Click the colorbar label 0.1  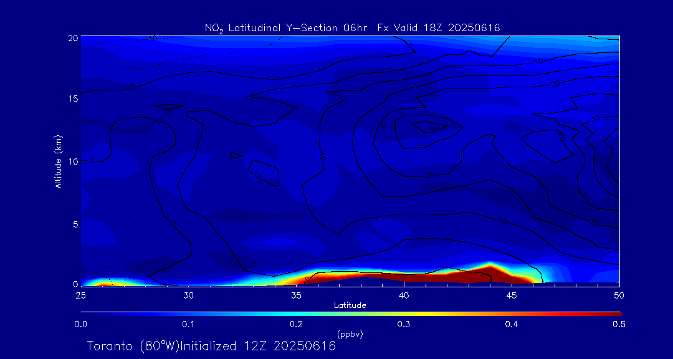pyautogui.click(x=188, y=324)
